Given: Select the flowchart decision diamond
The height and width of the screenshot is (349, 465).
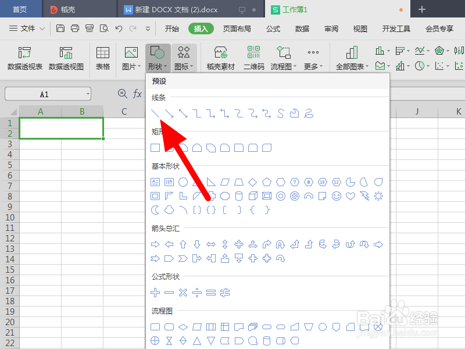Looking at the screenshot, I should click(183, 327).
